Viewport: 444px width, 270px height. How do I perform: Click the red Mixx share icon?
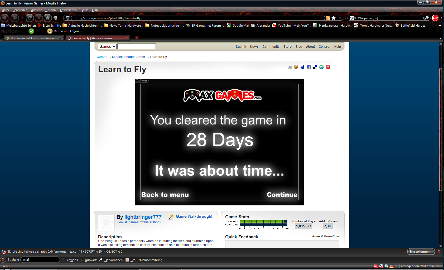(x=328, y=67)
